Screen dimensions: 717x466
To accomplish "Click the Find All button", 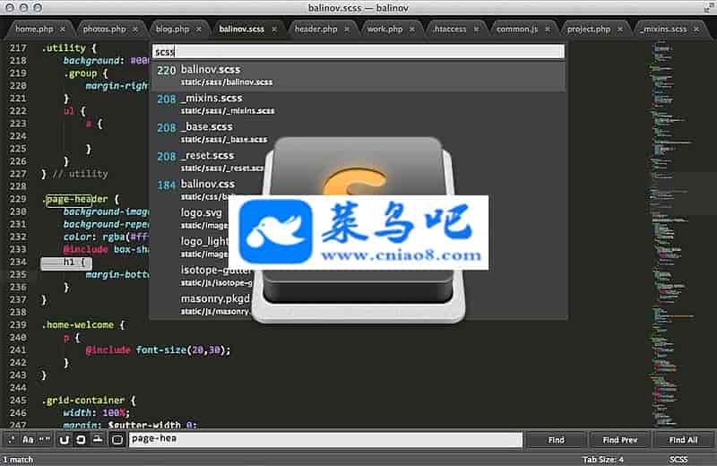I will [x=682, y=440].
